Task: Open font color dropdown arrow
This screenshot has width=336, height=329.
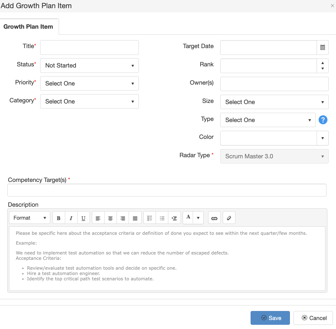Action: click(x=198, y=218)
